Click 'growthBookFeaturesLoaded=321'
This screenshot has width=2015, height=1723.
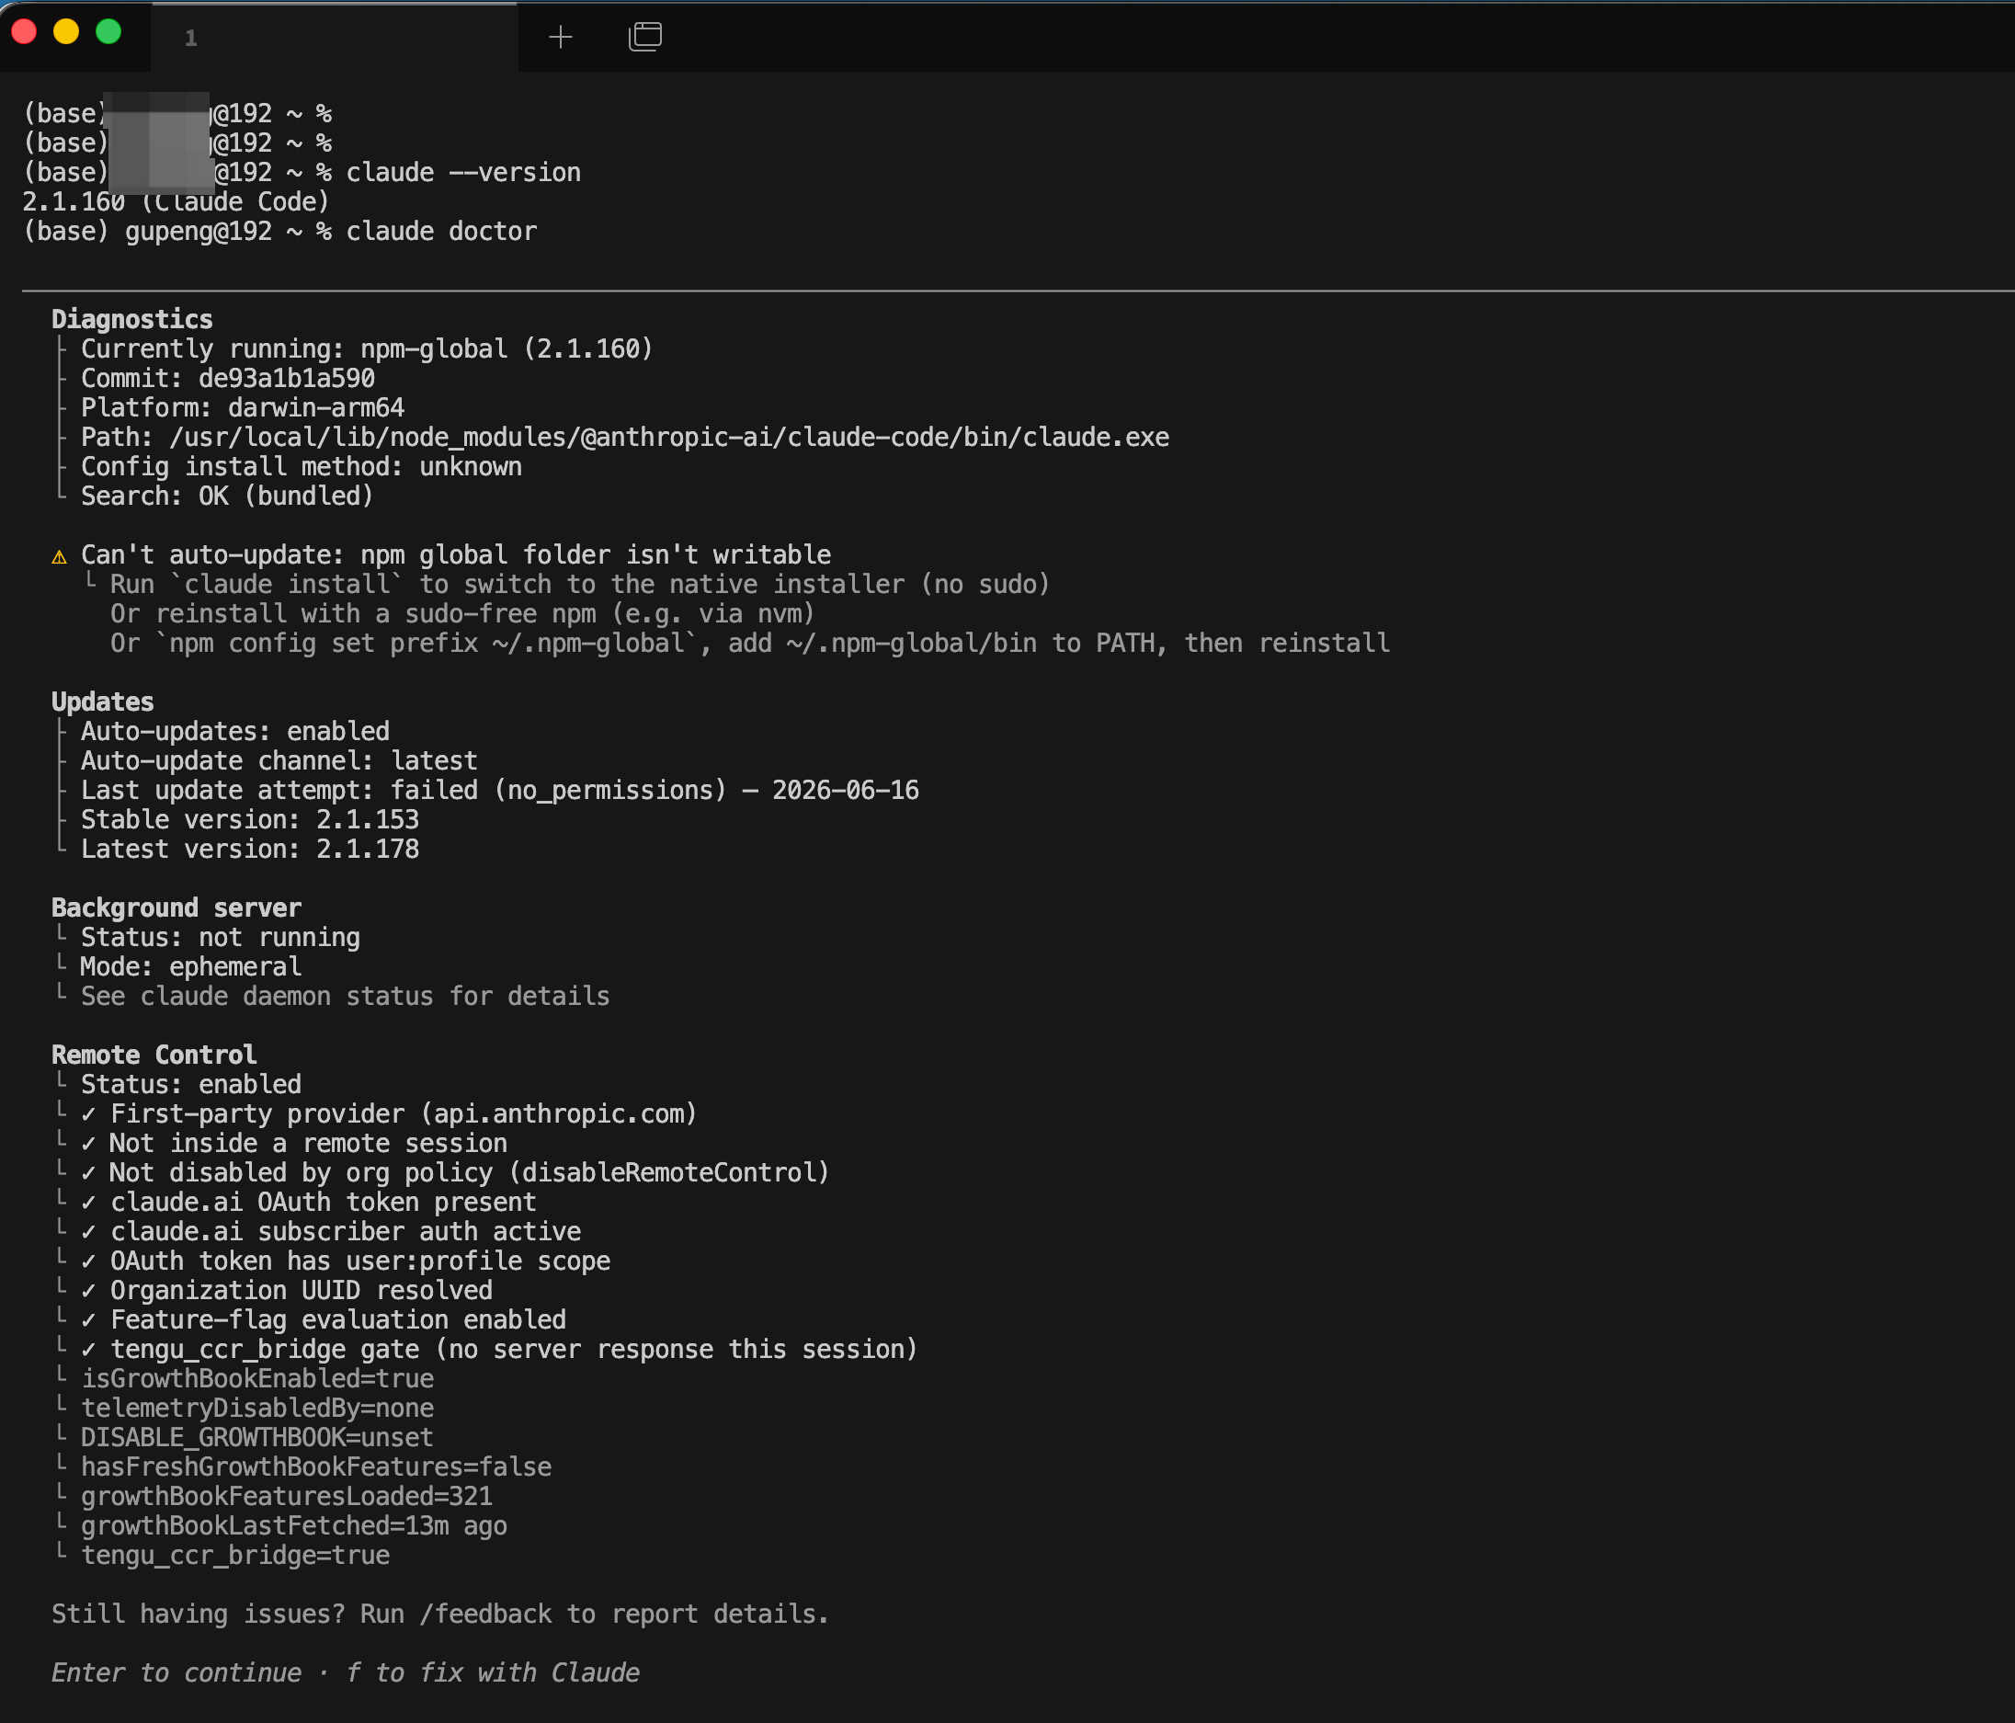coord(287,1496)
